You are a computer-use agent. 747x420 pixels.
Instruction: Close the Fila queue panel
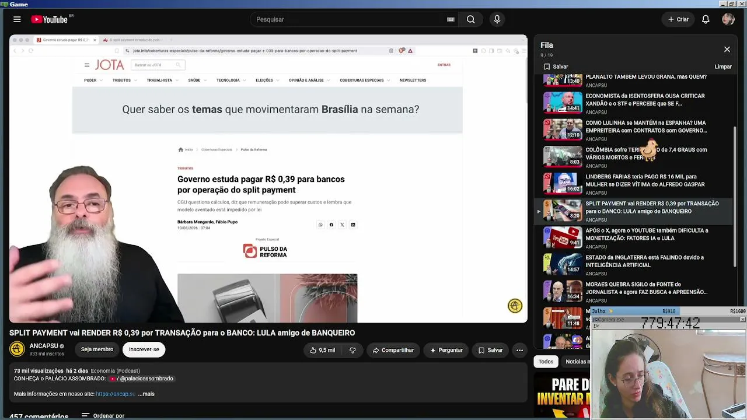pos(727,50)
